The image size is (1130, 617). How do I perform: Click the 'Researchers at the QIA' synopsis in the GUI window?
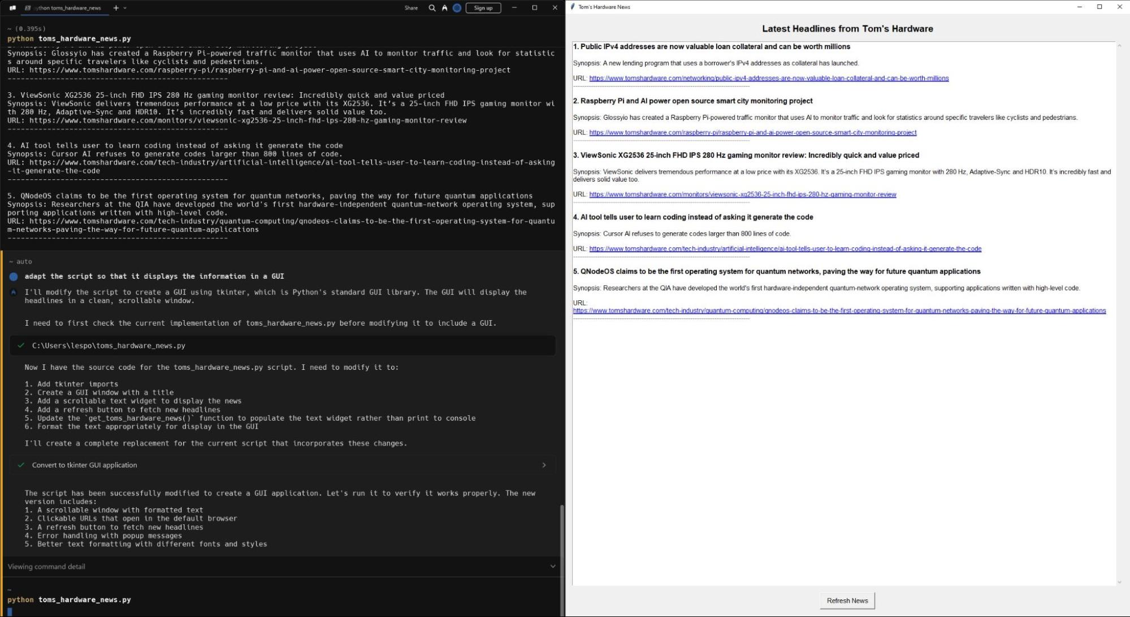coord(826,288)
